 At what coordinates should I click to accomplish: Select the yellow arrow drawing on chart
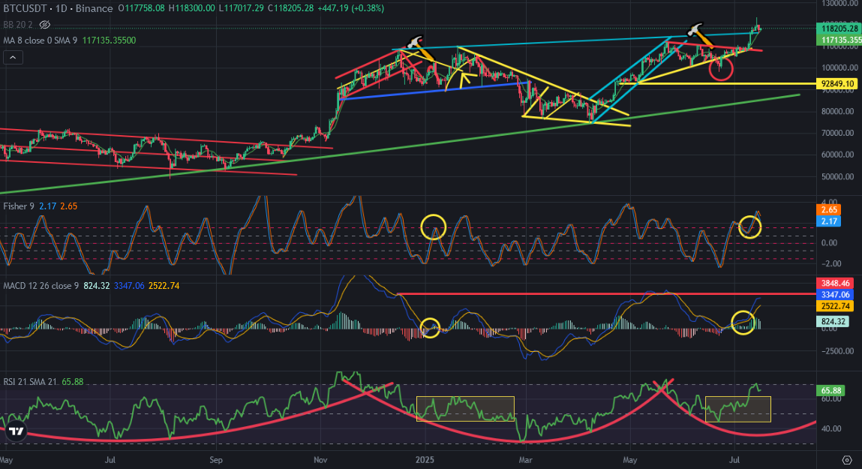pyautogui.click(x=464, y=80)
